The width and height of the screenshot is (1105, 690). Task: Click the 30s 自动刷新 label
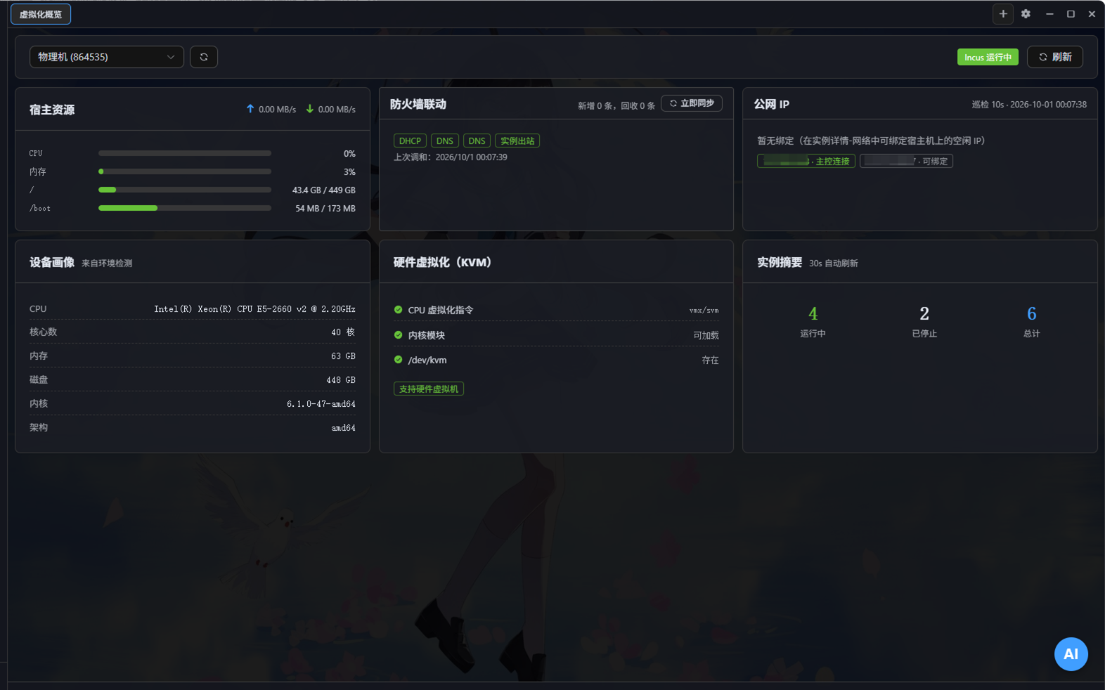tap(833, 263)
